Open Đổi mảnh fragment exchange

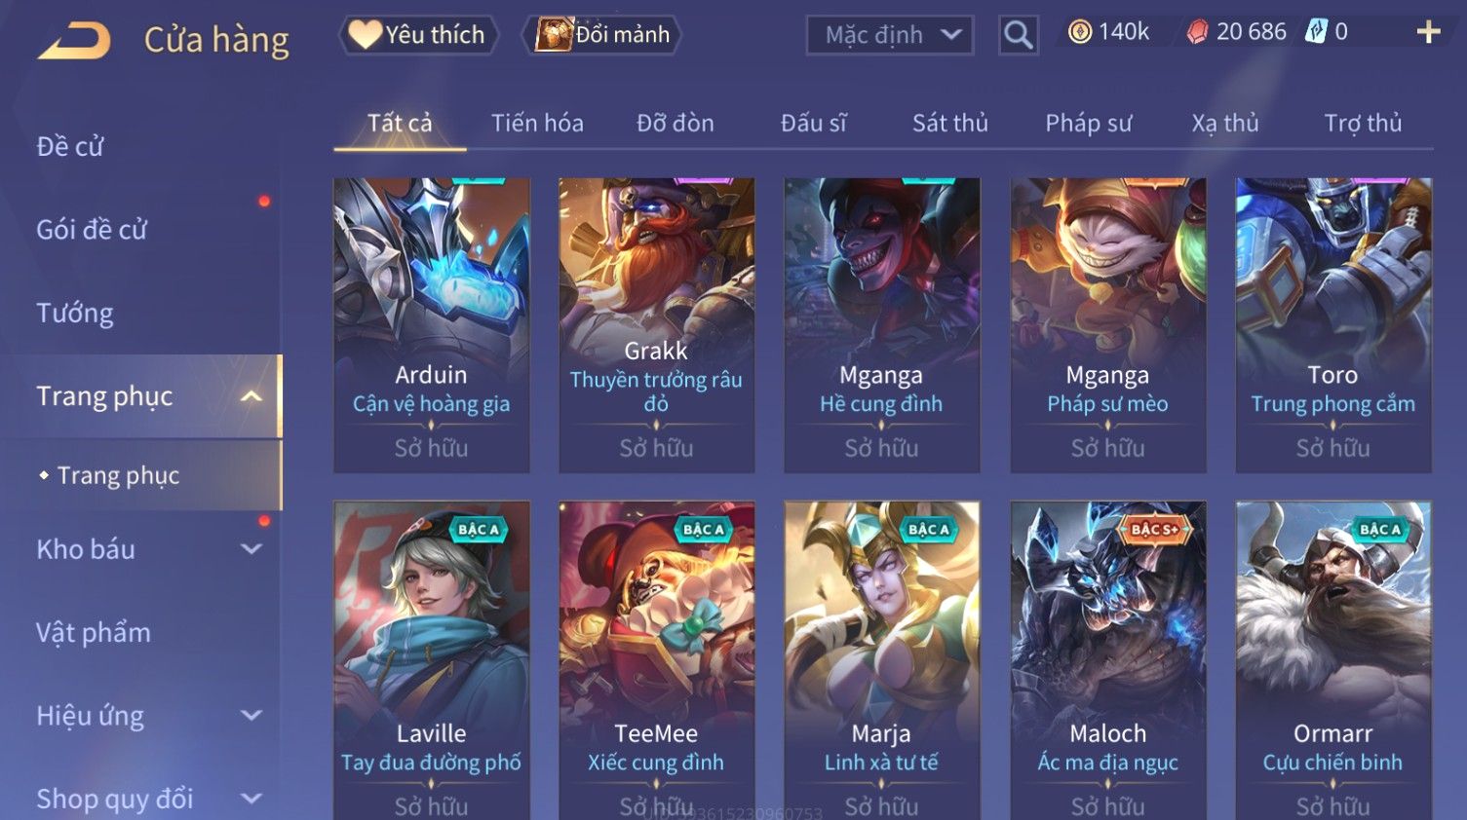tap(601, 35)
